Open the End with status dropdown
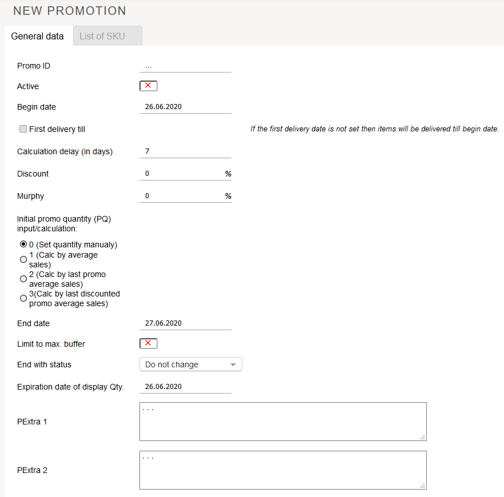Screen dimensions: 504x497 pos(190,364)
